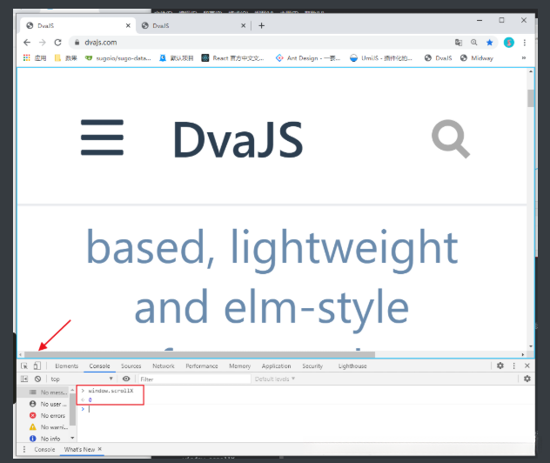550x463 pixels.
Task: Select No errors filter
Action: pos(44,416)
